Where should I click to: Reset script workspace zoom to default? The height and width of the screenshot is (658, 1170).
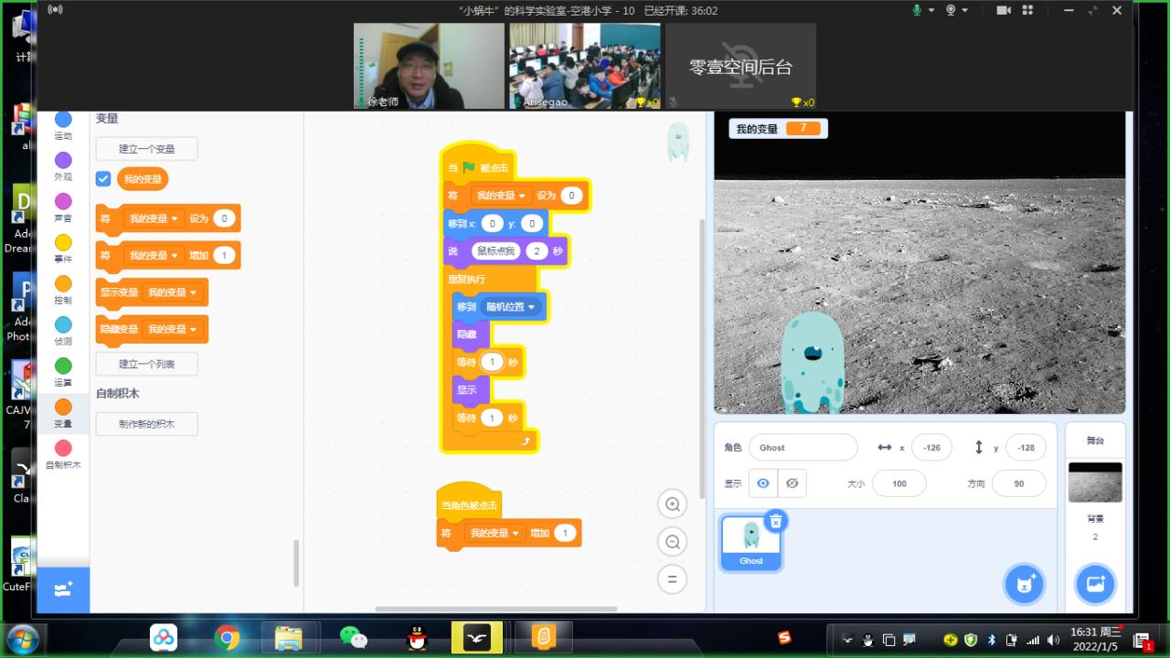pos(673,579)
